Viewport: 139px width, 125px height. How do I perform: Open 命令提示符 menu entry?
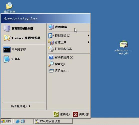[x=24, y=50]
